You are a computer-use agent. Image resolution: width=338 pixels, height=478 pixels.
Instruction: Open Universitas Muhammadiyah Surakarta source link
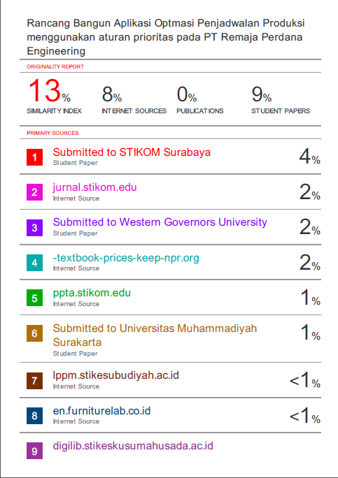coord(155,335)
